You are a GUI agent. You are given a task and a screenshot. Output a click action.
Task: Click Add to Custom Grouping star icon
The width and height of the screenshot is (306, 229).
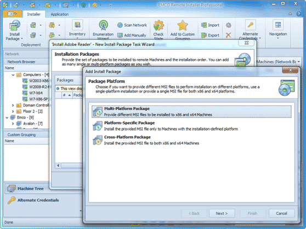click(183, 26)
